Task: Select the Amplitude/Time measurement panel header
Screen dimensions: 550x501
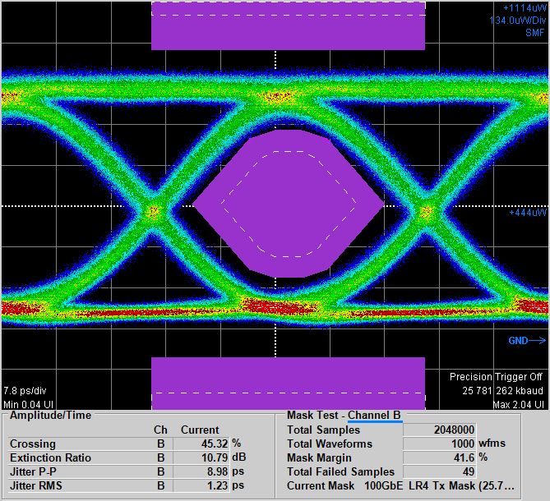Action: (x=50, y=416)
